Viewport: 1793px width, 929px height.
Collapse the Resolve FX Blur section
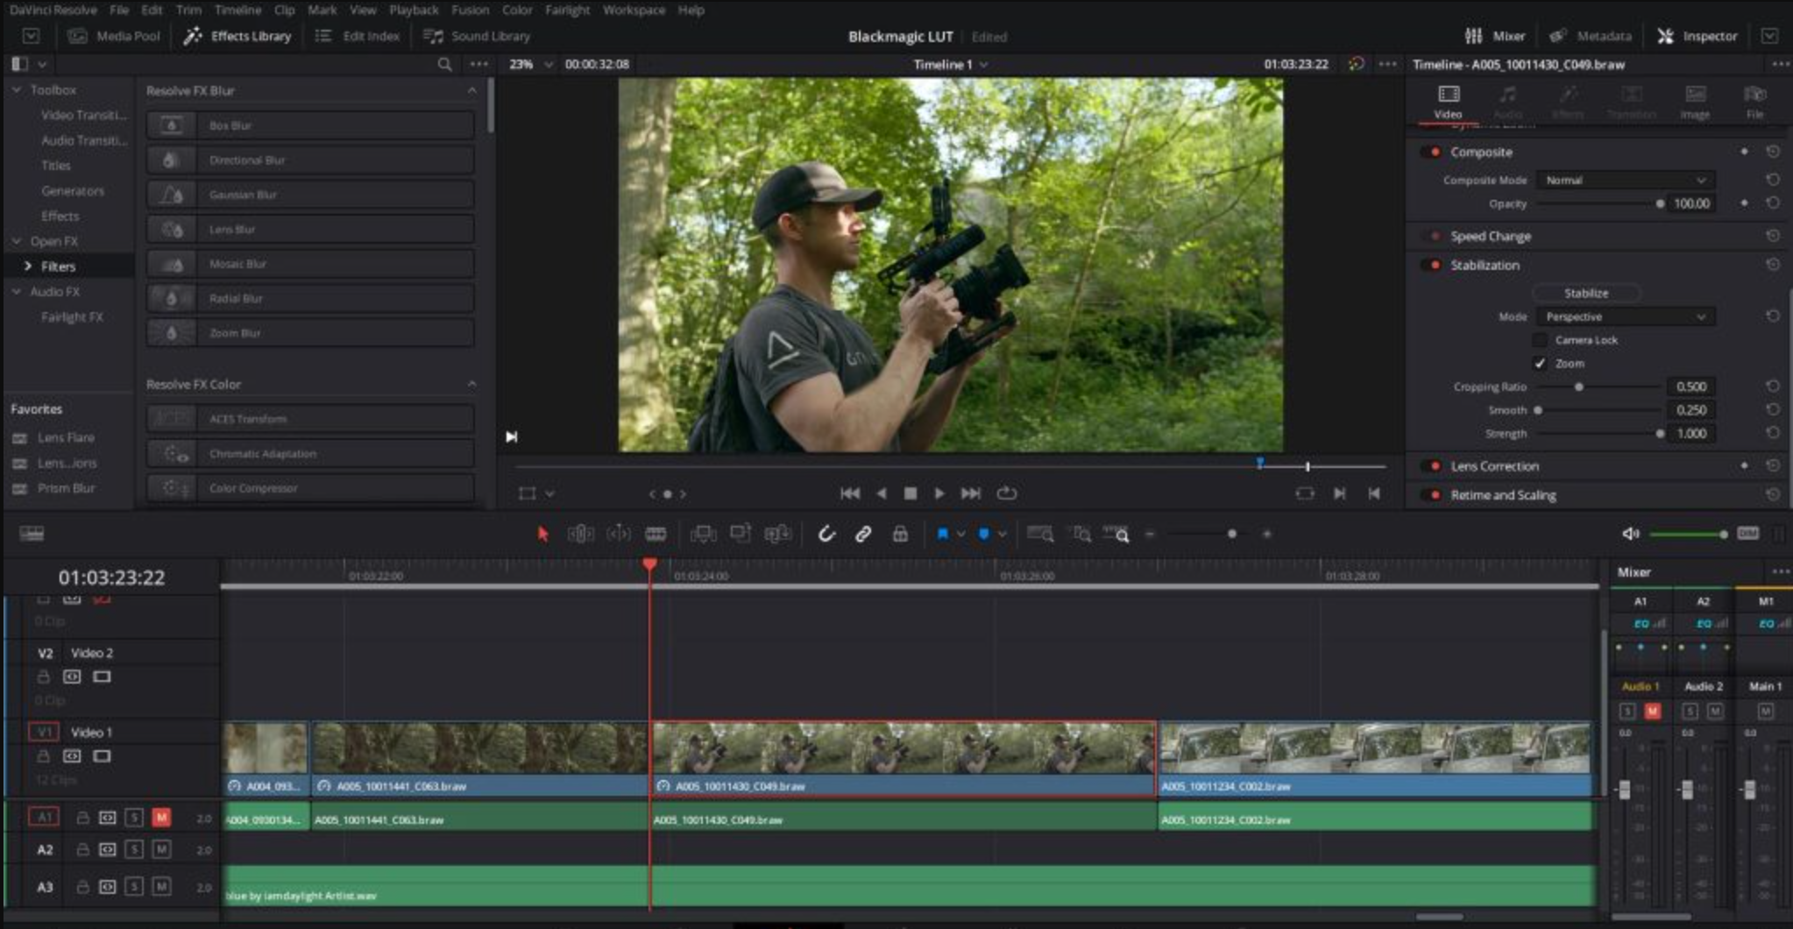tap(473, 90)
